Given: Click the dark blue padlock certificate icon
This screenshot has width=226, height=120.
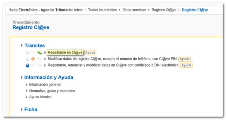Looking at the screenshot, I should 28,65.
